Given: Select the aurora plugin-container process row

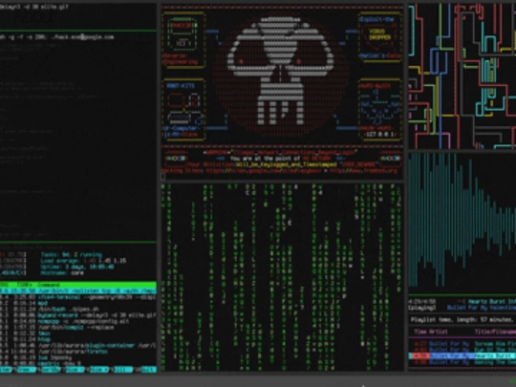Looking at the screenshot, I should (78, 345).
